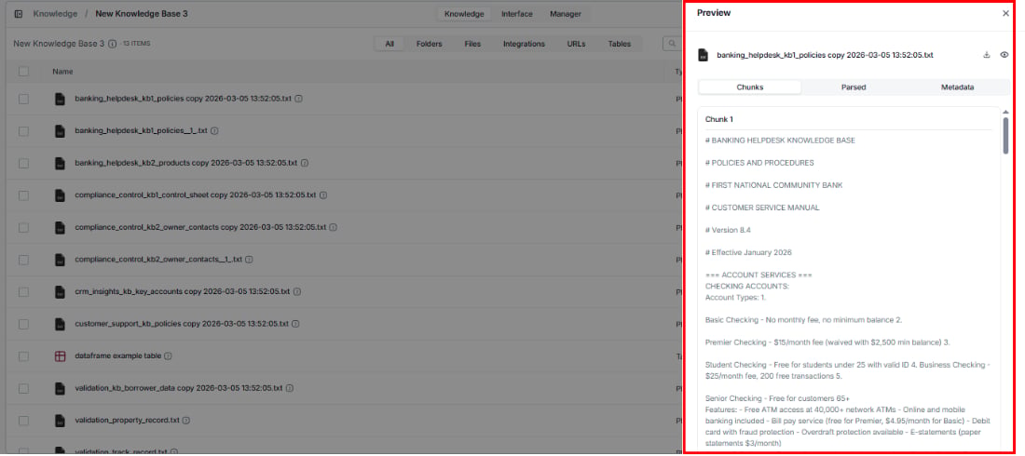Viewport: 1025px width, 456px height.
Task: Filter items by Folders
Action: (x=429, y=44)
